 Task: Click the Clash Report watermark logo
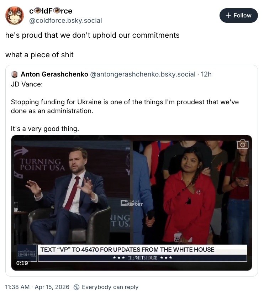pyautogui.click(x=132, y=203)
